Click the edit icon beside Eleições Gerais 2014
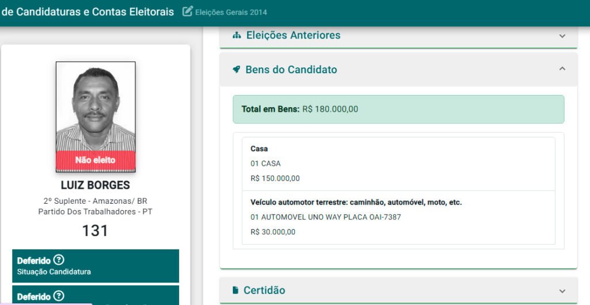590x305 pixels. coord(187,12)
